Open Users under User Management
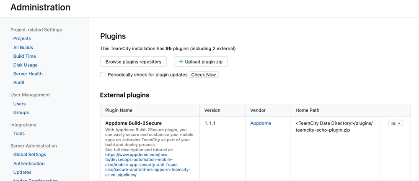The image size is (419, 181). pos(19,104)
